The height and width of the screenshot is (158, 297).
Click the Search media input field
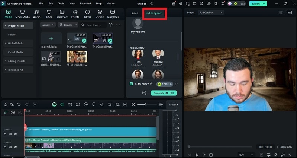tap(93, 25)
